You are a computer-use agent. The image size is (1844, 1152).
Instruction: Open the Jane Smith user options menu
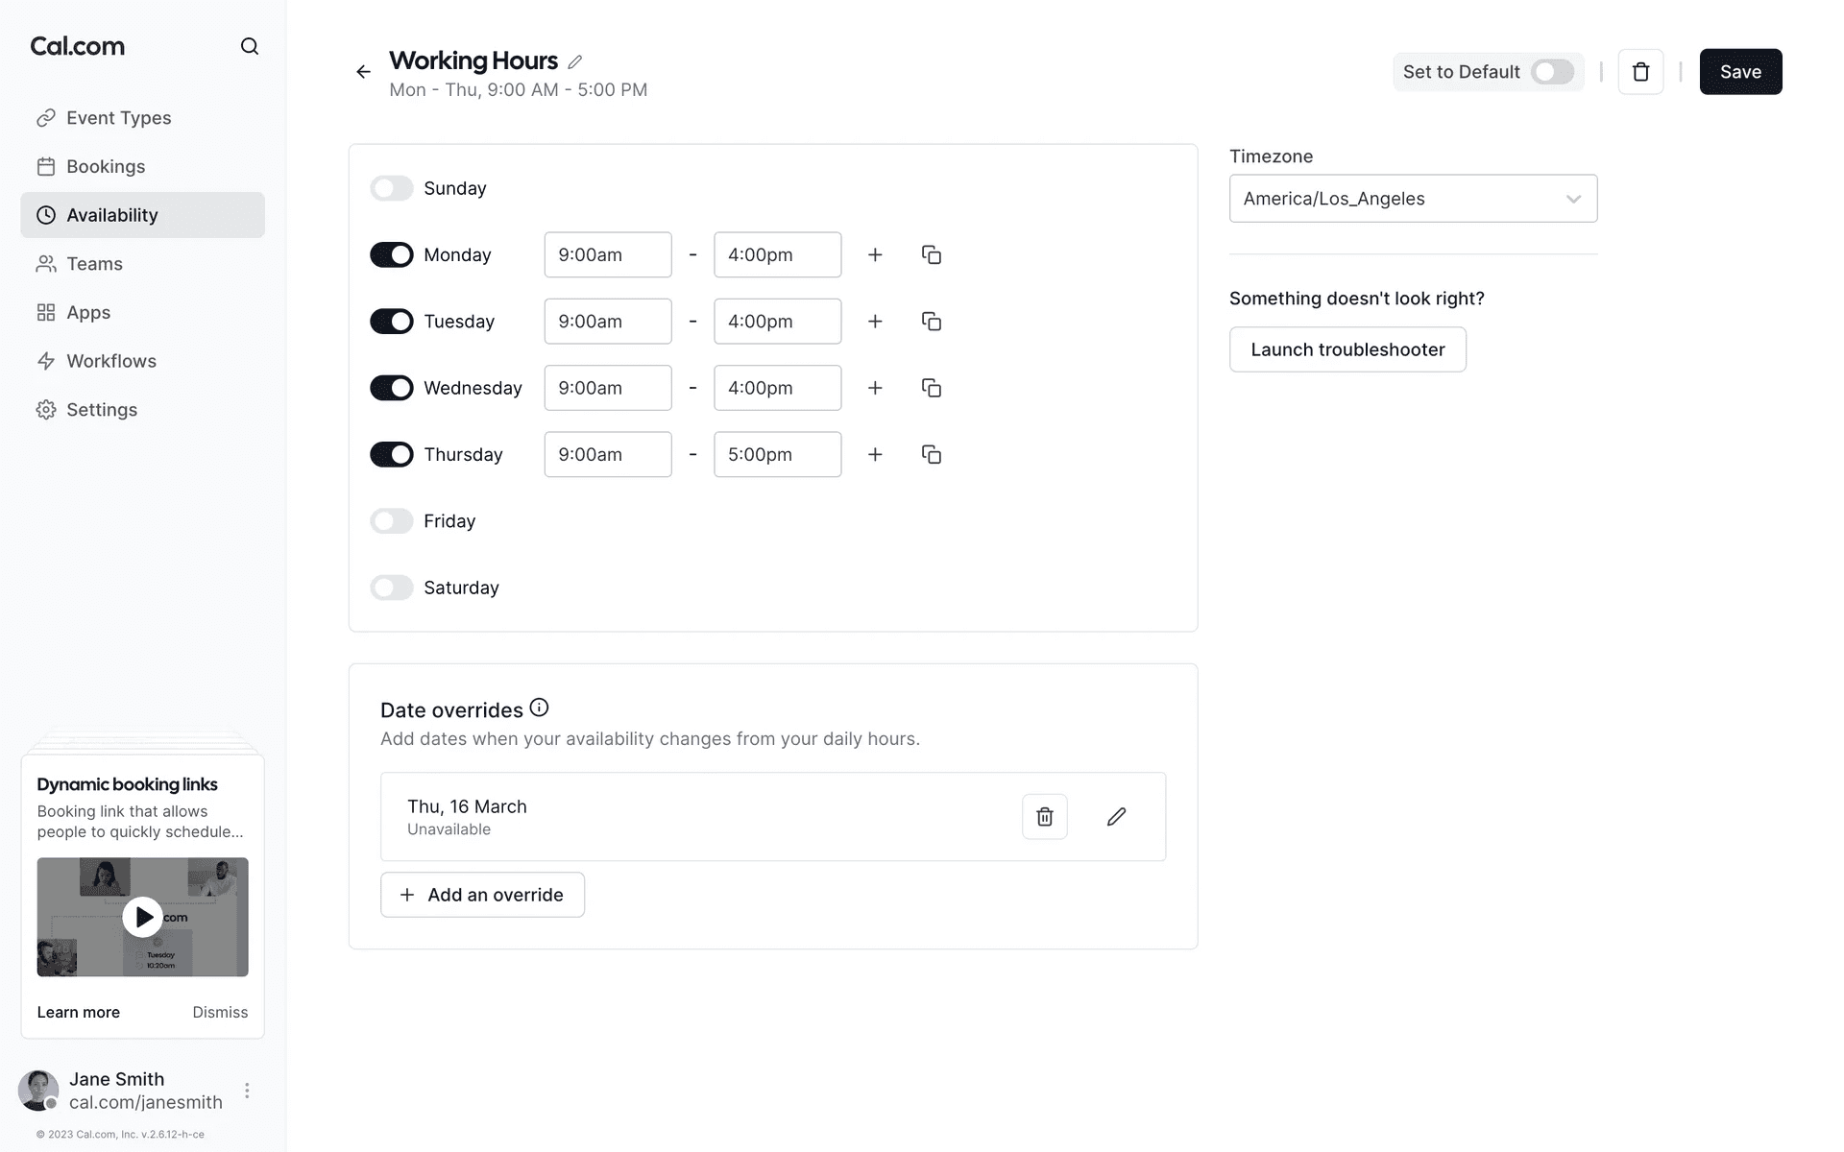(x=247, y=1091)
